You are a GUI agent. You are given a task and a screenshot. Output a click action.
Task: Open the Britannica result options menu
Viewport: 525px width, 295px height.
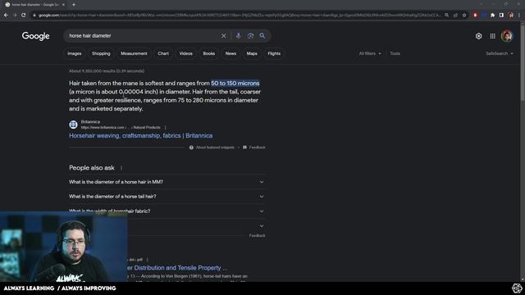coord(166,128)
